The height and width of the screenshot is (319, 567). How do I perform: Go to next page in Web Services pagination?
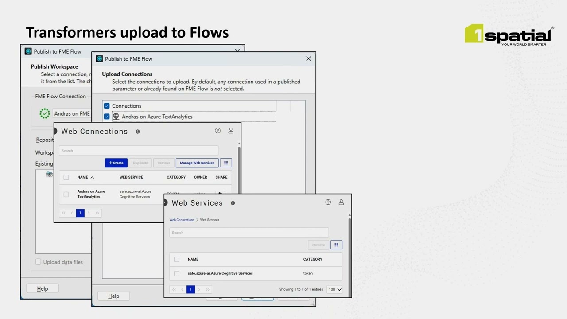(x=199, y=289)
